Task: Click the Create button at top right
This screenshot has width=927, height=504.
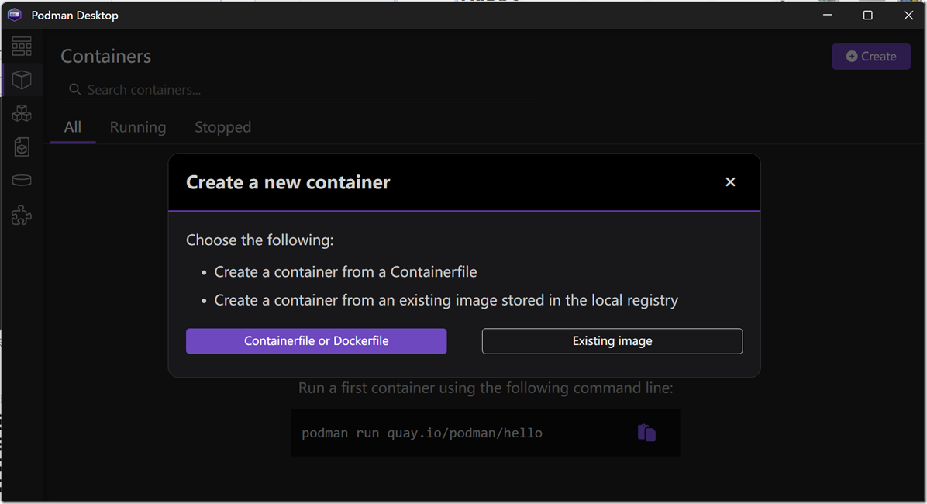Action: click(871, 56)
